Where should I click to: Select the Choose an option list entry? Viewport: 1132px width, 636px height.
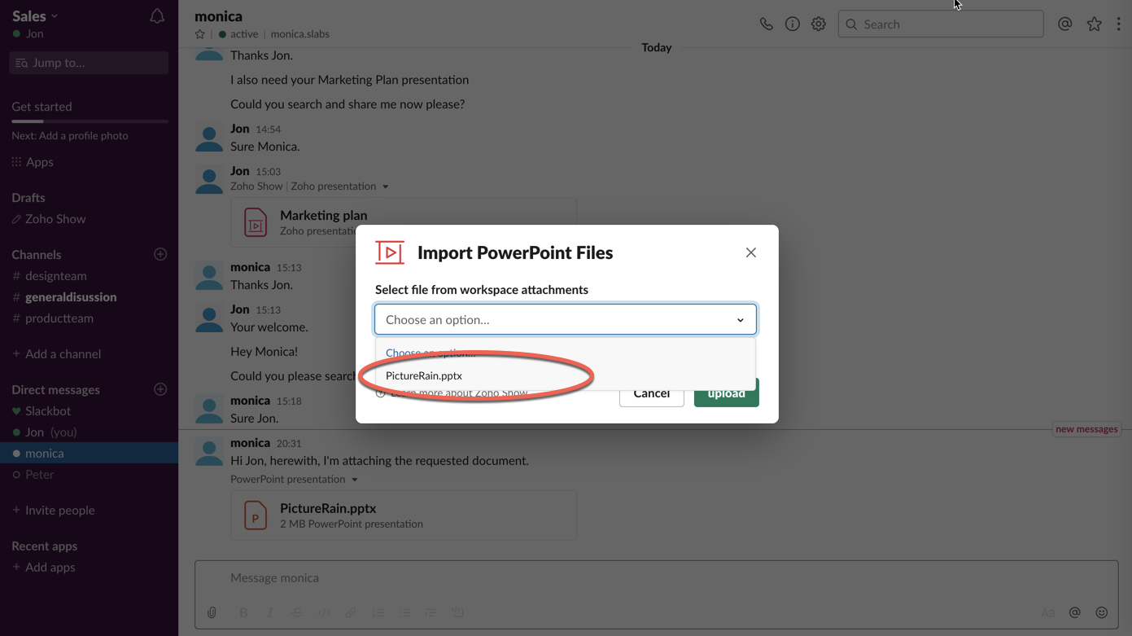click(565, 353)
